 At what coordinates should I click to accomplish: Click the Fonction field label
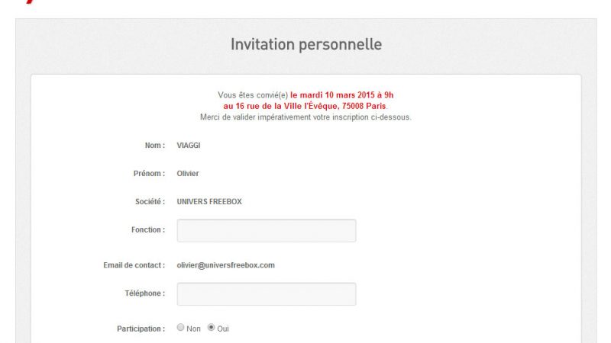147,230
